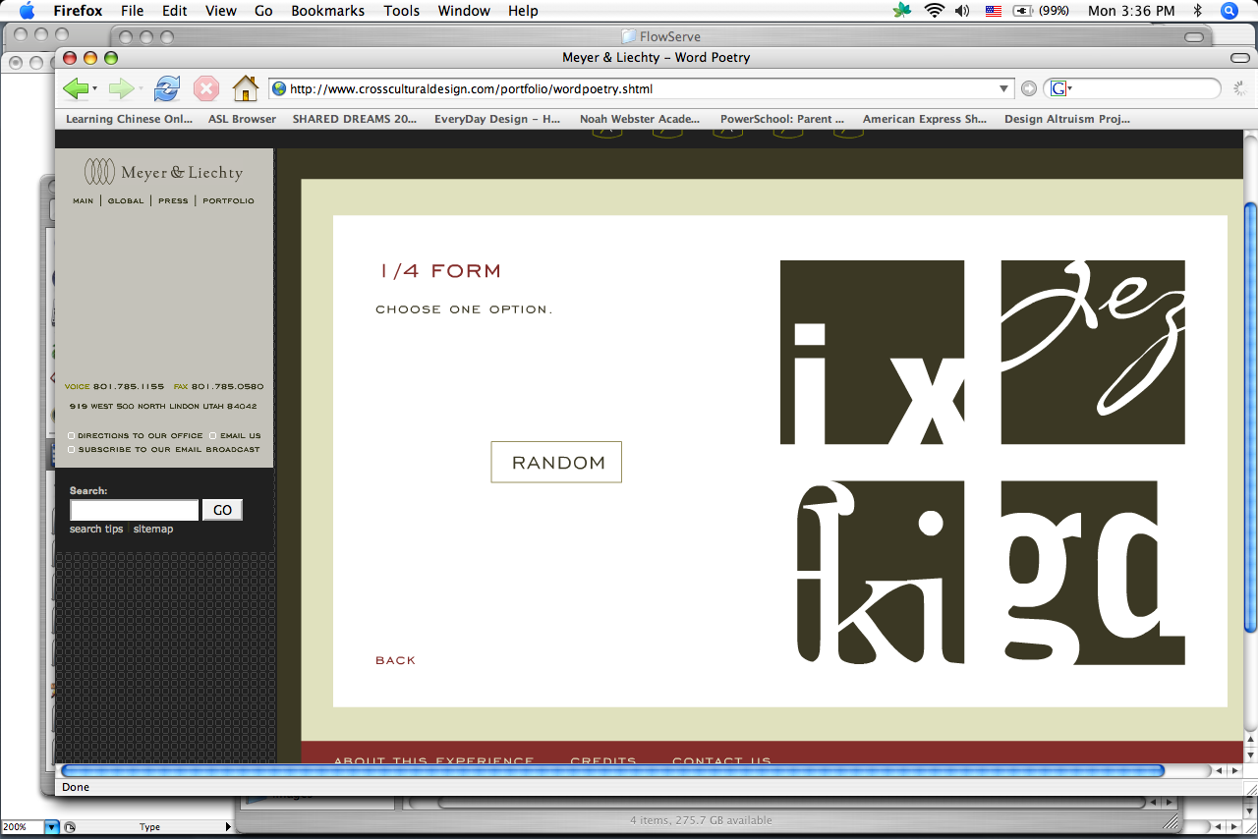Click the volume speaker icon
1258x839 pixels.
[x=961, y=11]
